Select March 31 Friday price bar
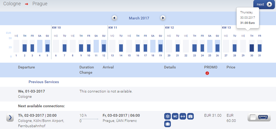 tap(260, 48)
